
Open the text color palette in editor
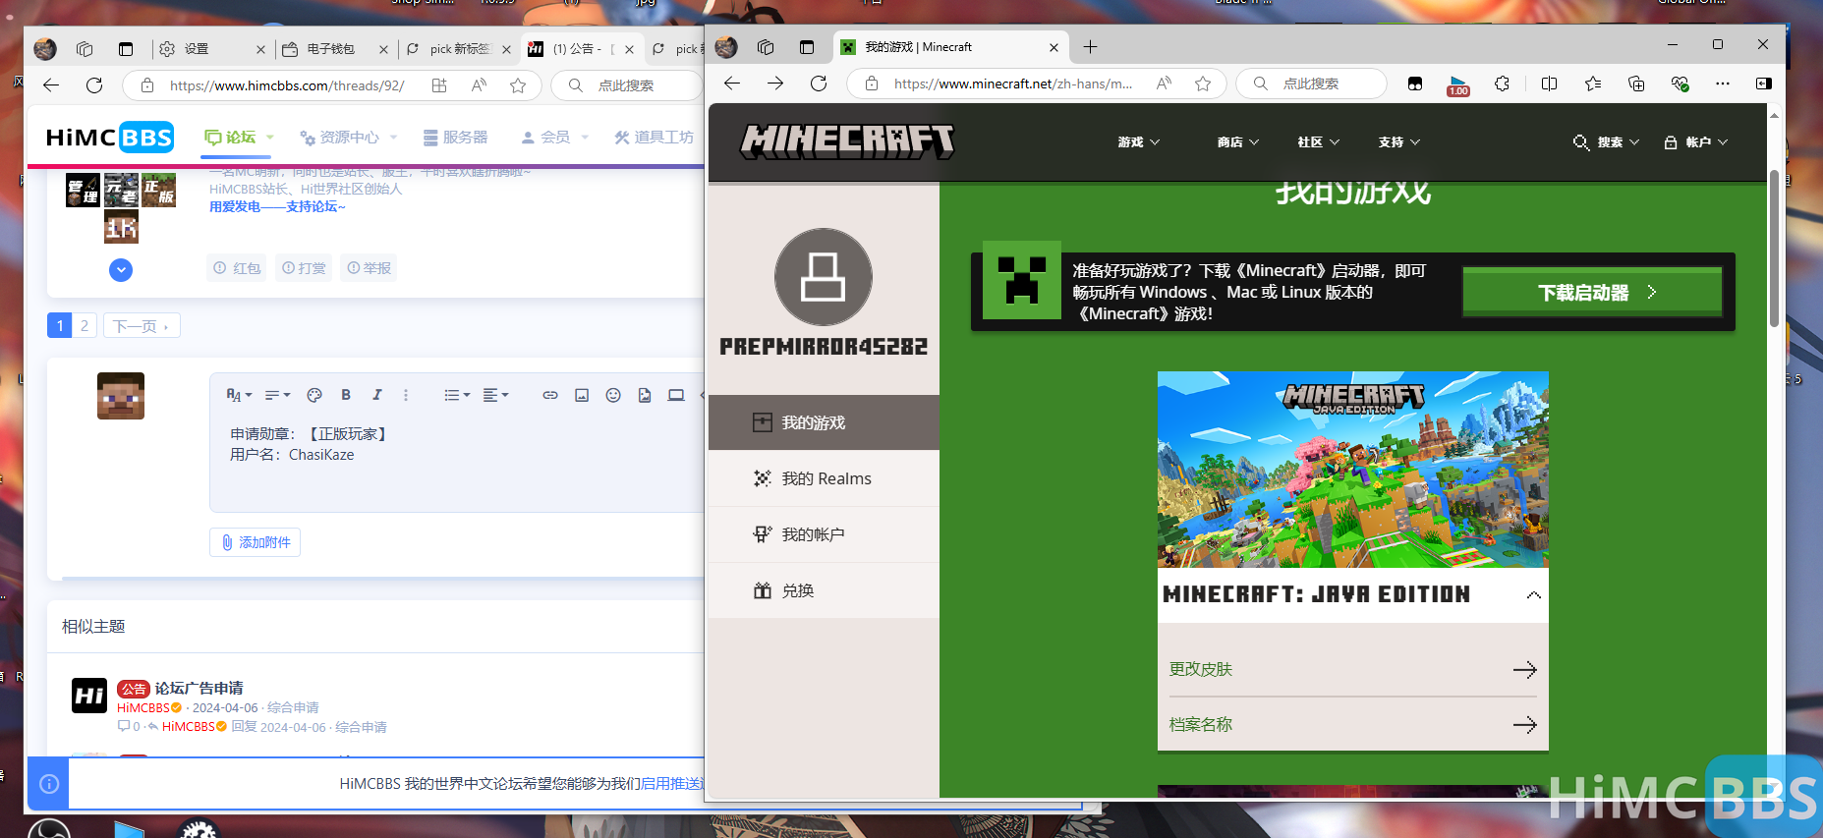click(314, 395)
